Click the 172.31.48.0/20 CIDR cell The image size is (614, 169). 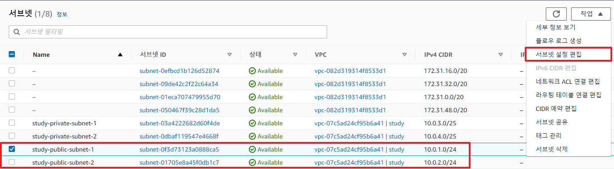click(x=446, y=110)
